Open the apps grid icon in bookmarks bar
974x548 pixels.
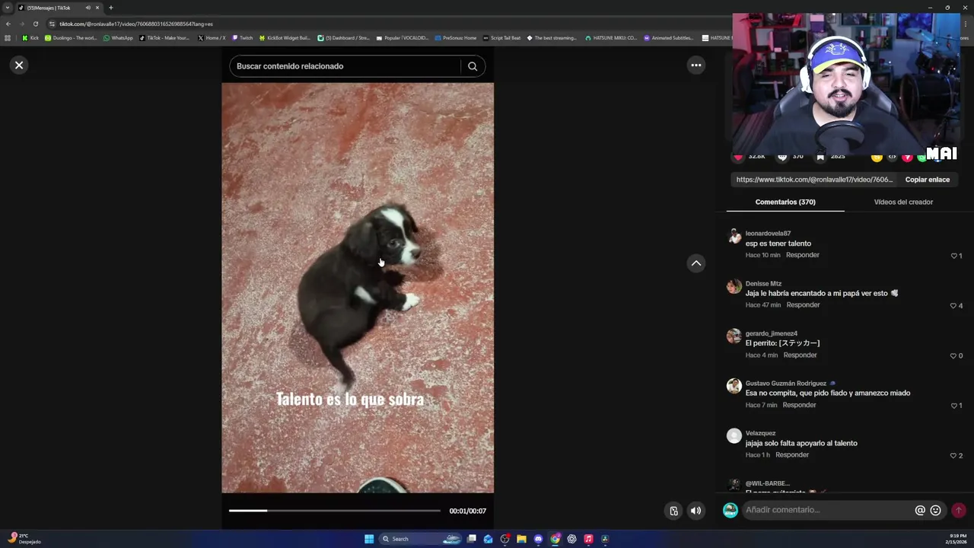pyautogui.click(x=8, y=38)
